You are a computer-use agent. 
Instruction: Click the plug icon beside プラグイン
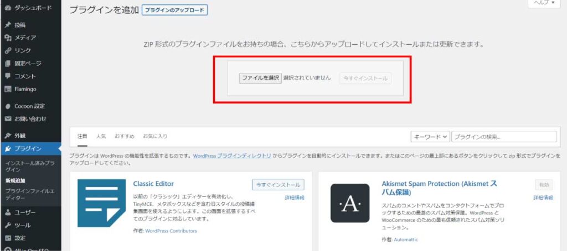click(x=8, y=149)
